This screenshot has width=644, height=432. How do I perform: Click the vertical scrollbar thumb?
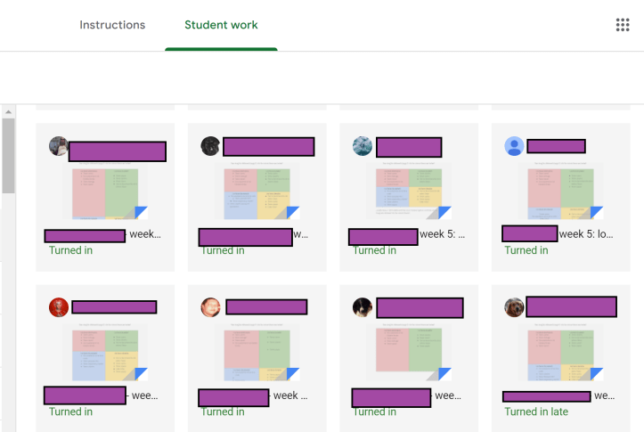pos(8,156)
